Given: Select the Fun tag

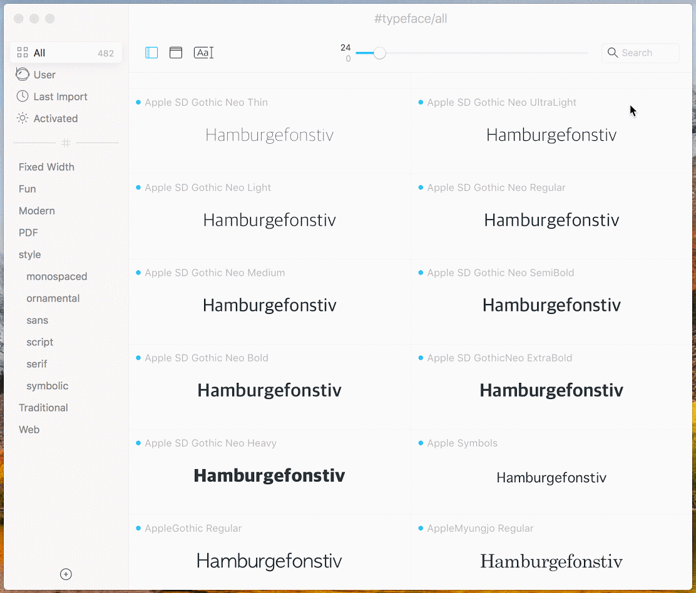Looking at the screenshot, I should click(28, 189).
